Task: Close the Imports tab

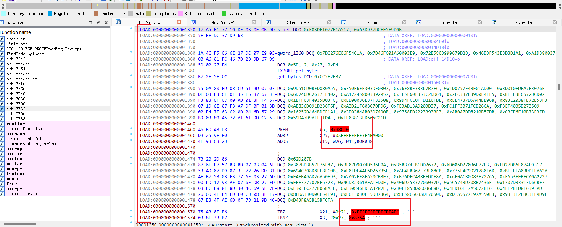Action: tap(480, 22)
